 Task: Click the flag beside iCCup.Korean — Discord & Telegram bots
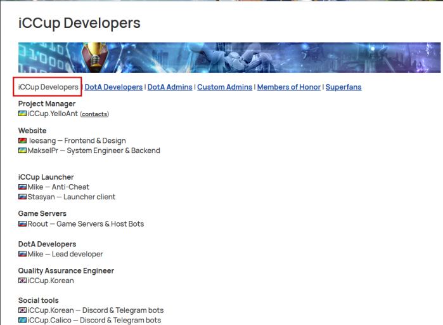coord(22,310)
